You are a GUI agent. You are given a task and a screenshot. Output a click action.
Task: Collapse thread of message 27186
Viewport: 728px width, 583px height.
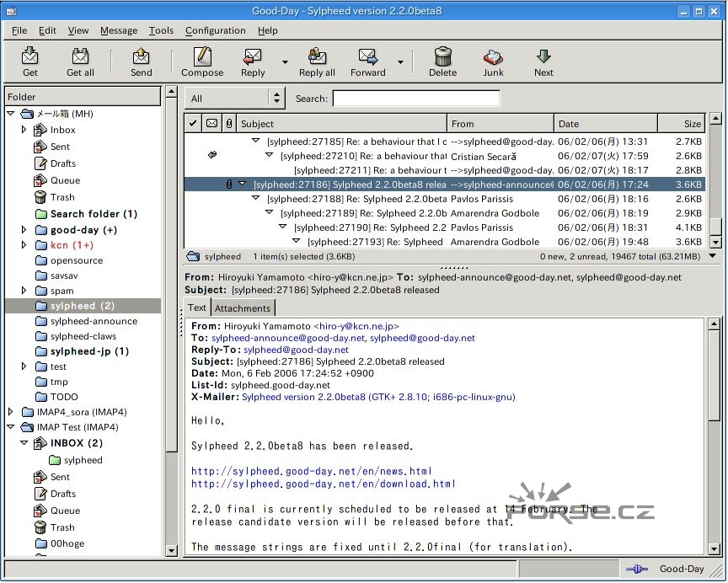pyautogui.click(x=242, y=184)
